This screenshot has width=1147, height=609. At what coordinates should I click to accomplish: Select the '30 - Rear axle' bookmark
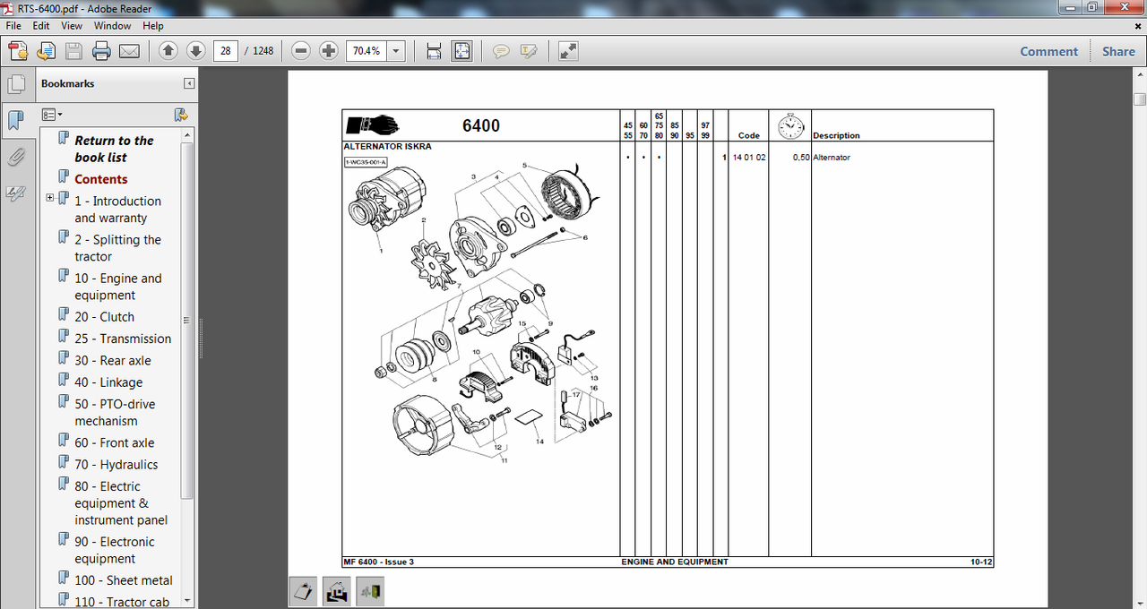(113, 360)
